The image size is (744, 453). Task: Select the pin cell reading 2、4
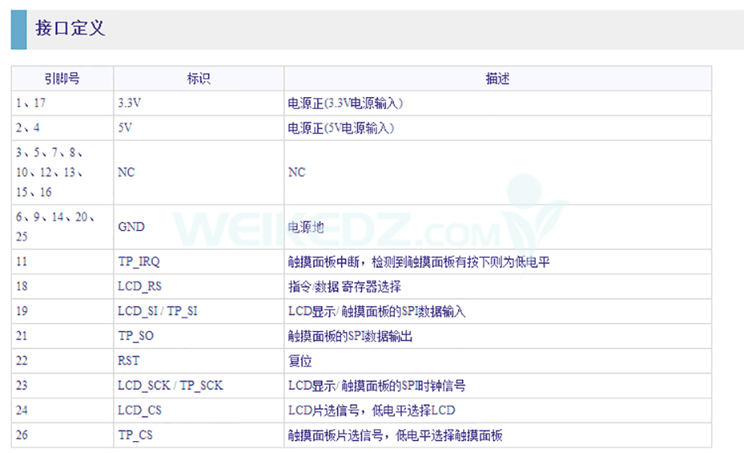[63, 127]
